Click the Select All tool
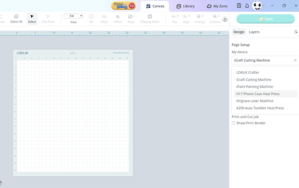This screenshot has height=188, width=299. pyautogui.click(x=16, y=19)
